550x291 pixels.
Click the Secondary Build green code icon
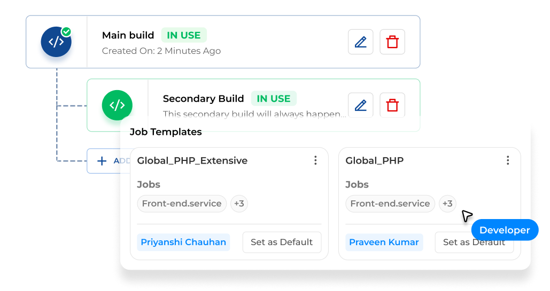click(117, 105)
